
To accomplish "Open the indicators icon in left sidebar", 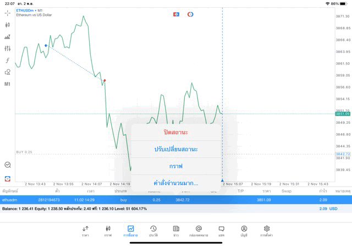I will pos(8,37).
